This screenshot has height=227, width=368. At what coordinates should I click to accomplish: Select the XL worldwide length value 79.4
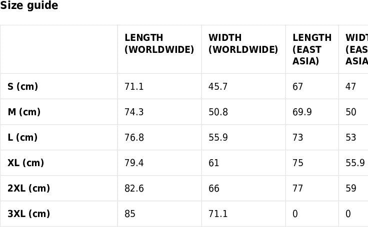(x=134, y=163)
